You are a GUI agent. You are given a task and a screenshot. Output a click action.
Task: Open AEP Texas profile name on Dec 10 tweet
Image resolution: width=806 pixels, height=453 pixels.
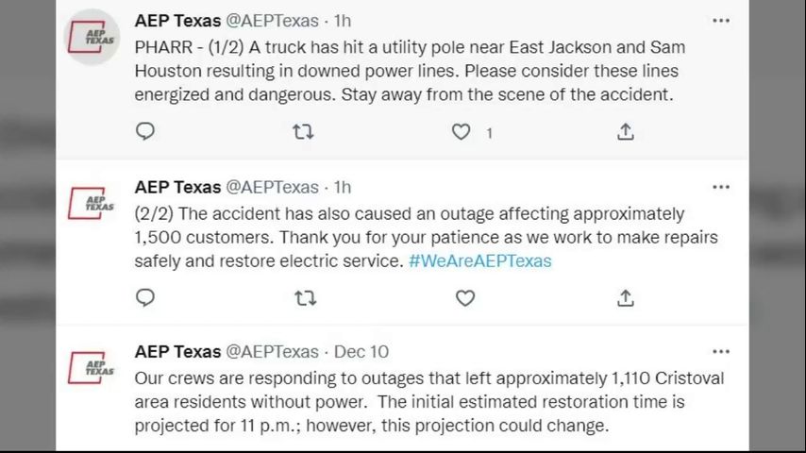point(177,351)
